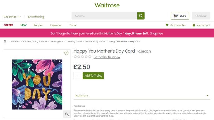Go to home via breadcrumb house icon
The height and width of the screenshot is (120, 214).
pos(5,41)
